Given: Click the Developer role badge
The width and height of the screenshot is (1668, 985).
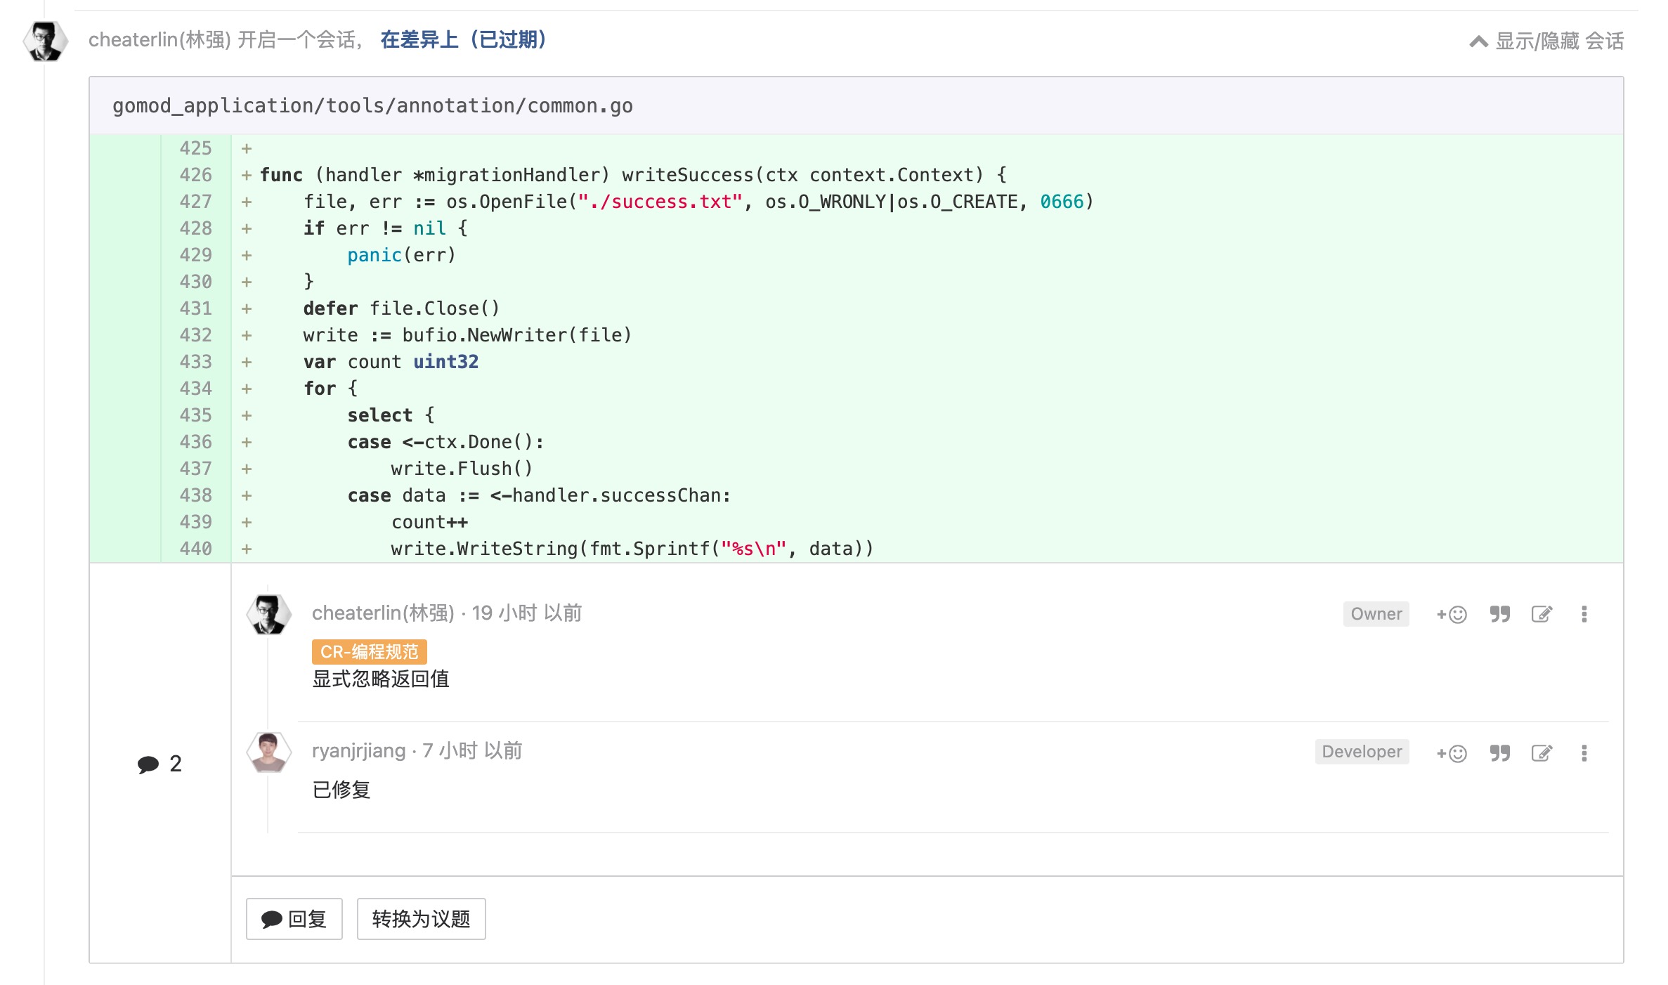Looking at the screenshot, I should [1362, 752].
